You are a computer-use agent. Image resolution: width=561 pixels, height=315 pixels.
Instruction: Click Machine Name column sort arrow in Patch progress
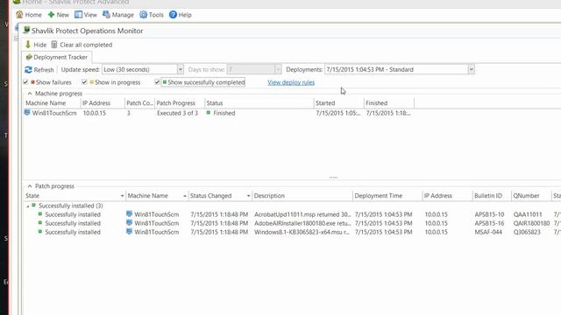coord(185,196)
